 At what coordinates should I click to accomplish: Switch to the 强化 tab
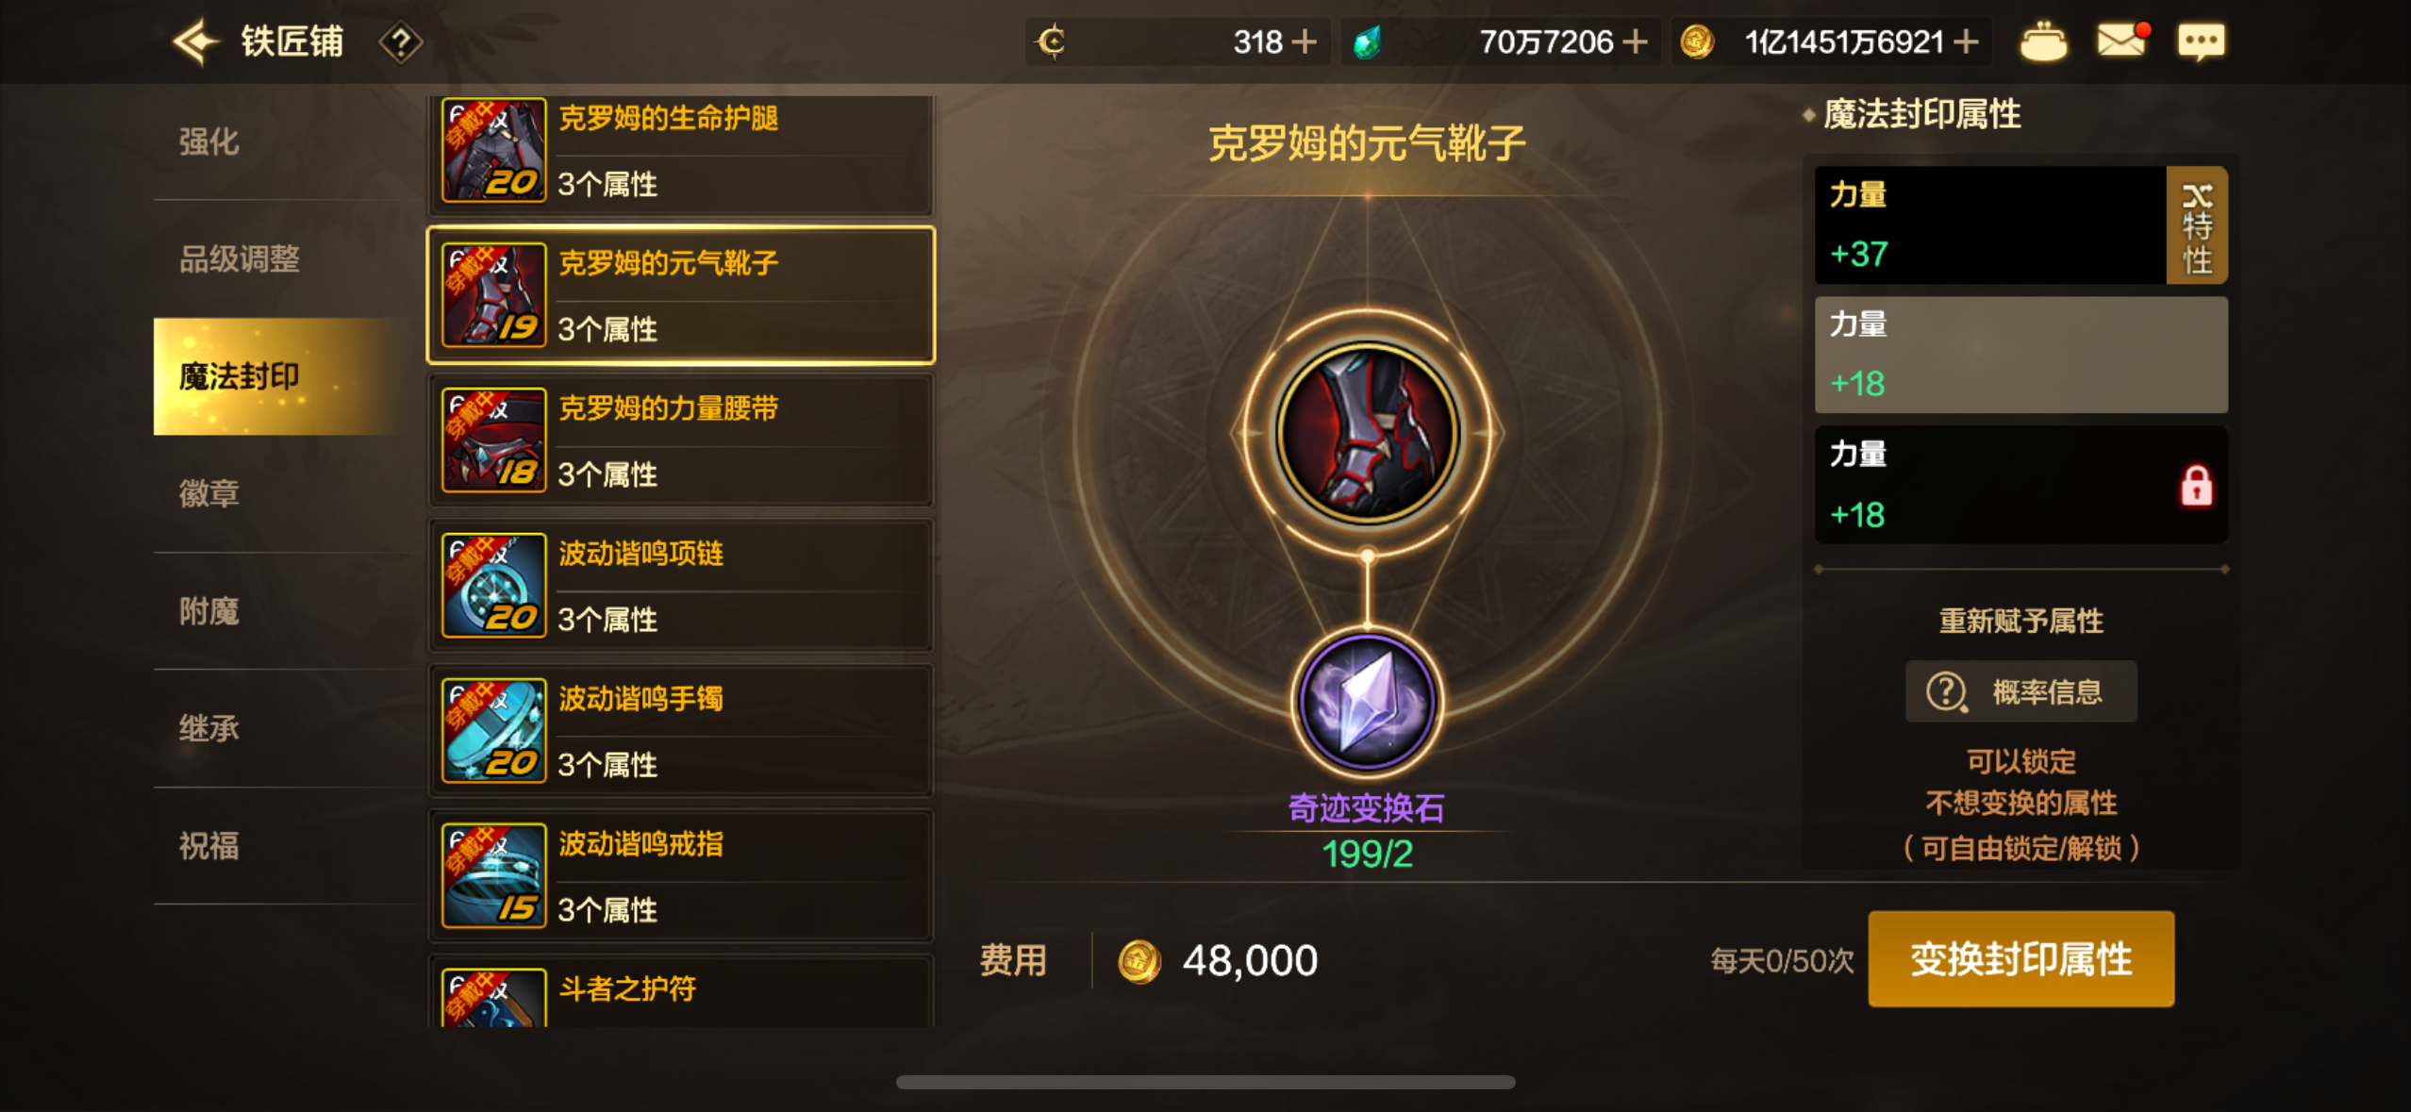(x=209, y=141)
